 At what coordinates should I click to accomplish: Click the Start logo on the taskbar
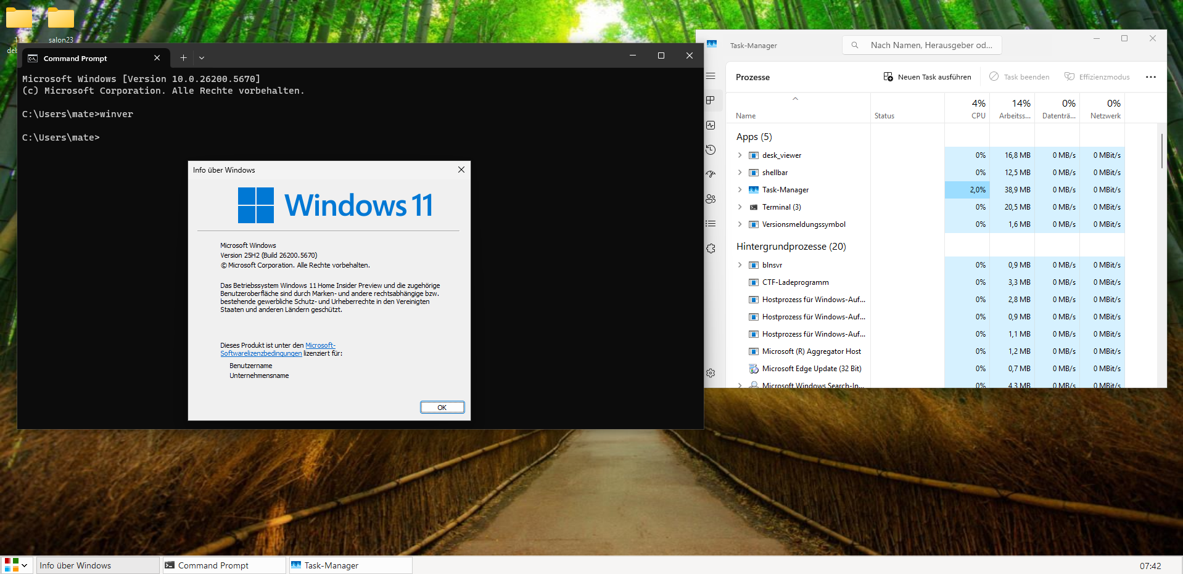pos(11,565)
